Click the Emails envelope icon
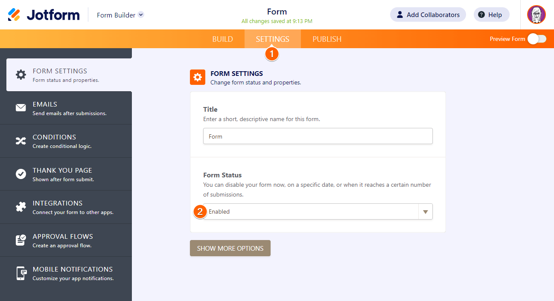This screenshot has width=554, height=301. (x=20, y=108)
